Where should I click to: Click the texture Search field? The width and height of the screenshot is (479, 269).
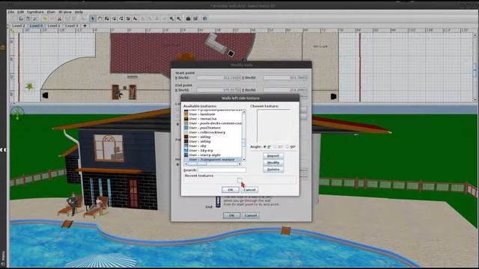click(x=222, y=170)
